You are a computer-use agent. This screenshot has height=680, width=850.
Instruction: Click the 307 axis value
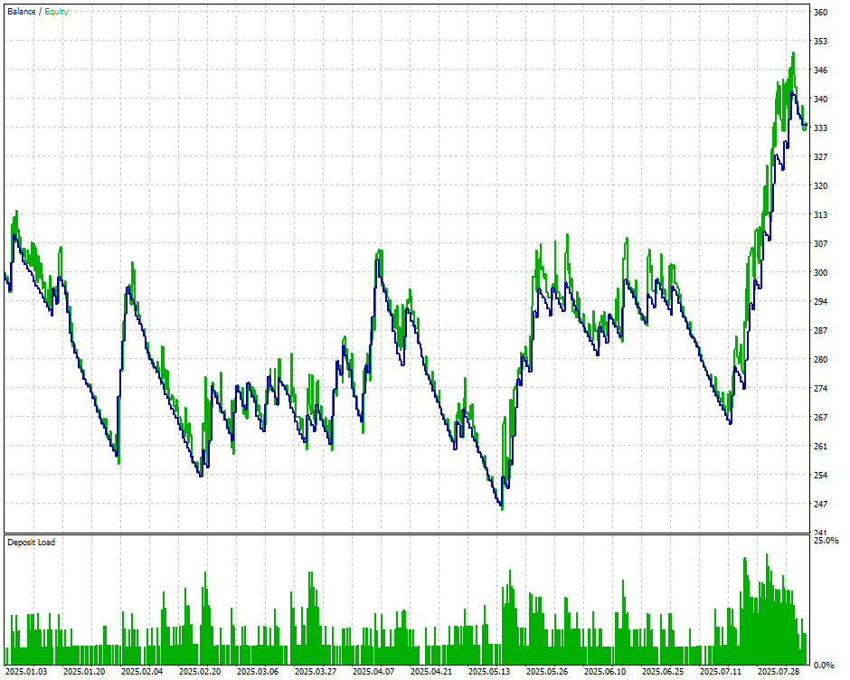tap(821, 243)
